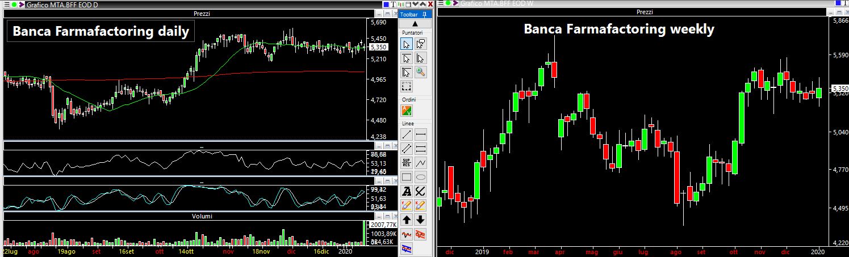Select the pointer with info box tool

(x=421, y=44)
